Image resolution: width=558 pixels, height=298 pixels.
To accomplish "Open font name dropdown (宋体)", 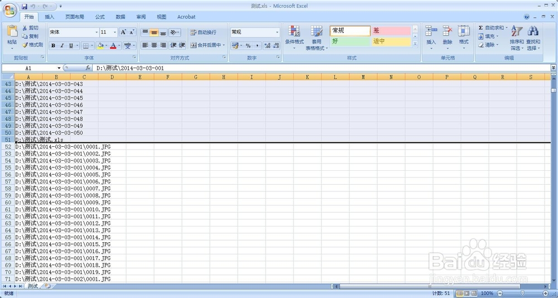I will click(97, 32).
